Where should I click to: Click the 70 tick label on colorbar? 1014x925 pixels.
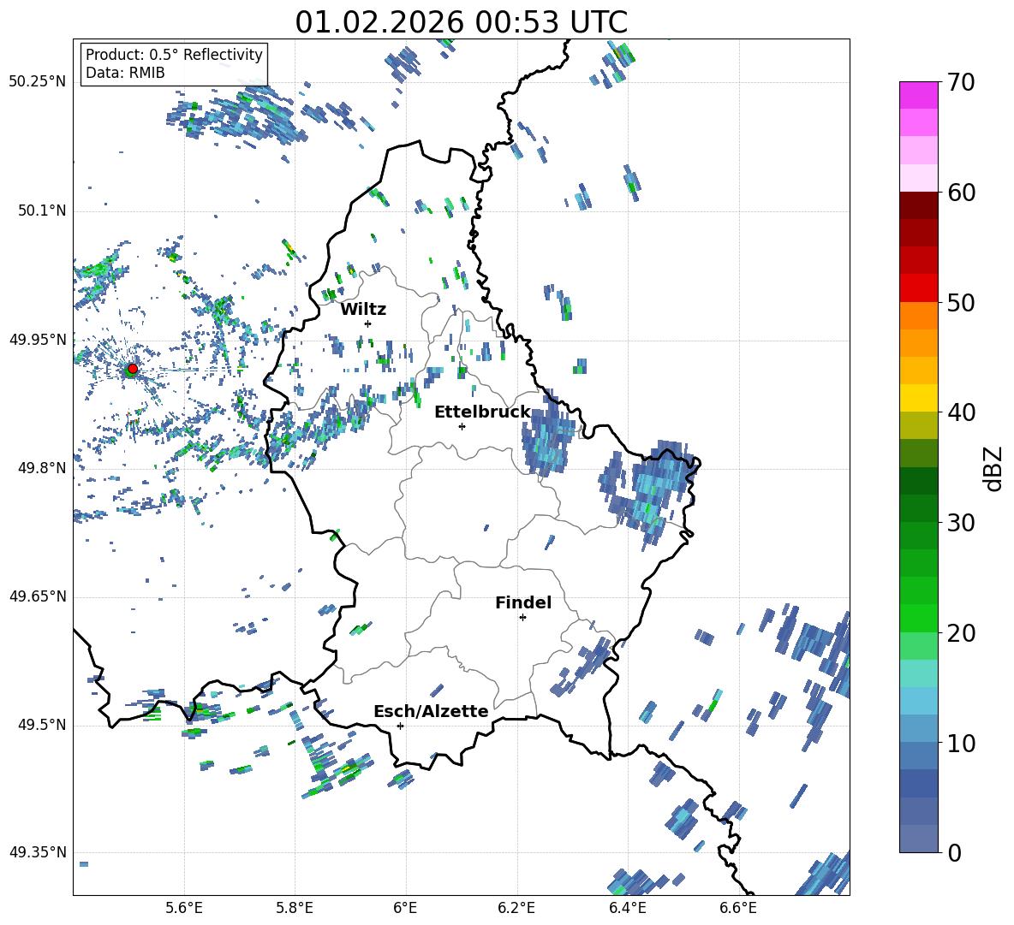click(x=963, y=83)
